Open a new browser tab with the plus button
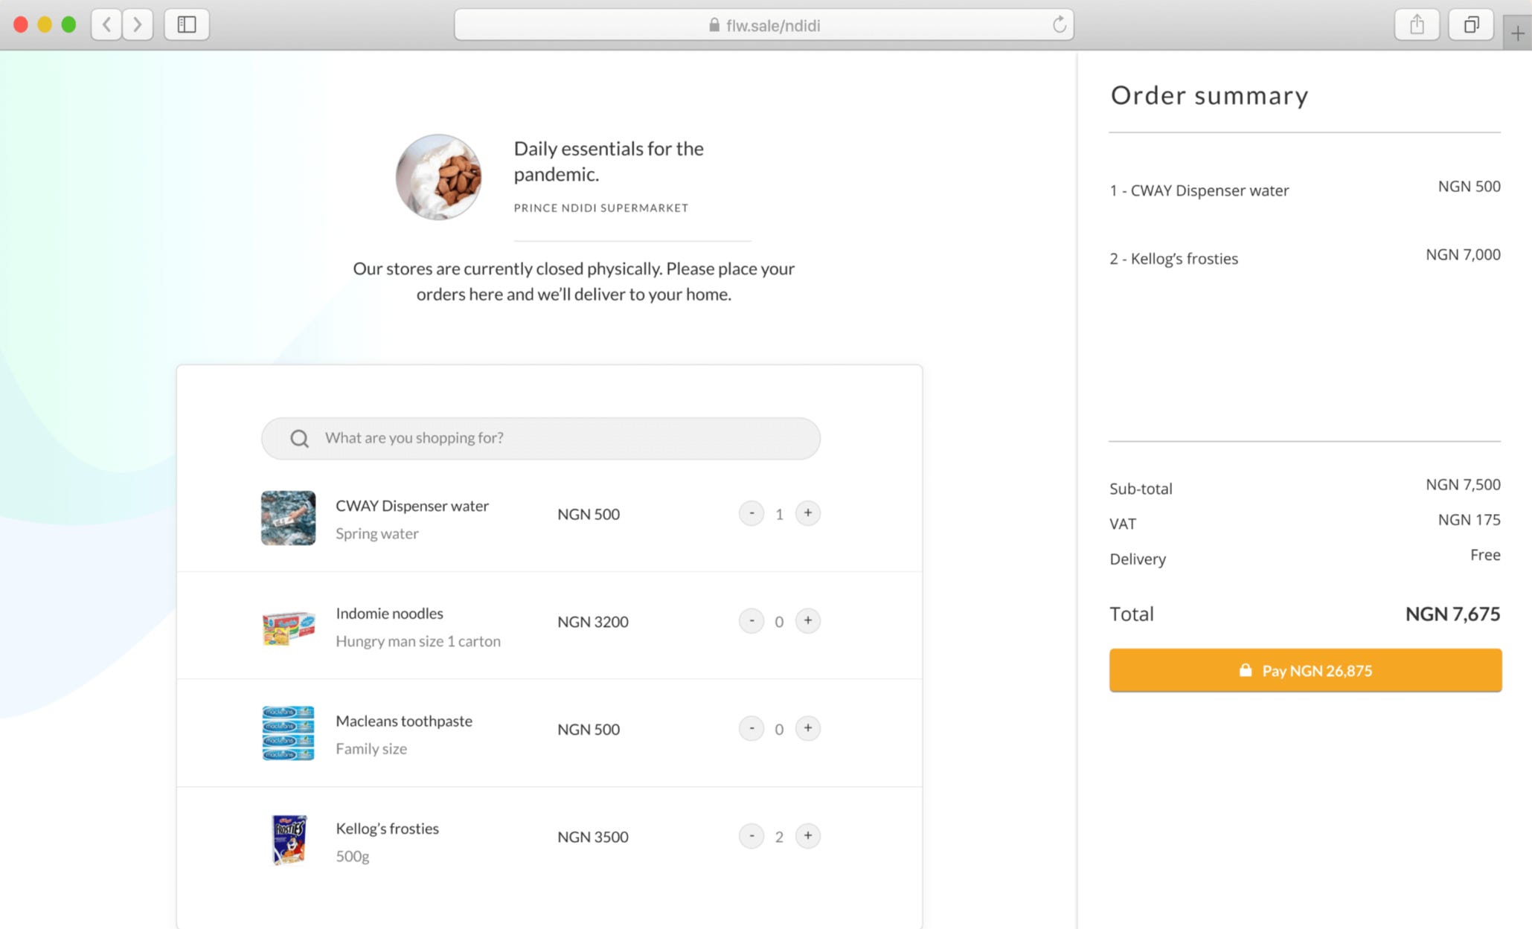This screenshot has width=1532, height=929. (x=1517, y=32)
